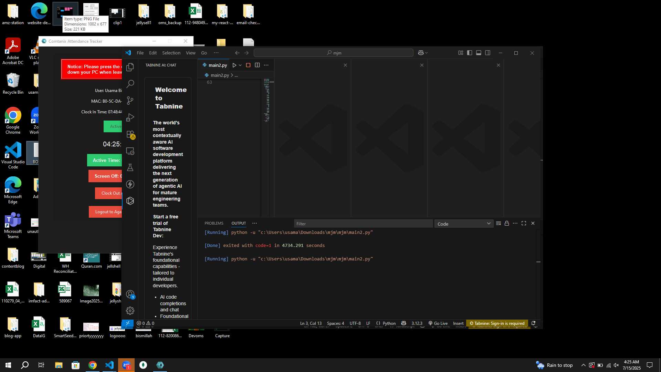661x372 pixels.
Task: Clear the output panel
Action: pyautogui.click(x=498, y=223)
